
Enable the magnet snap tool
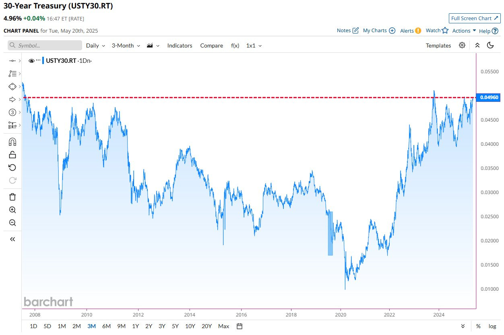click(12, 142)
